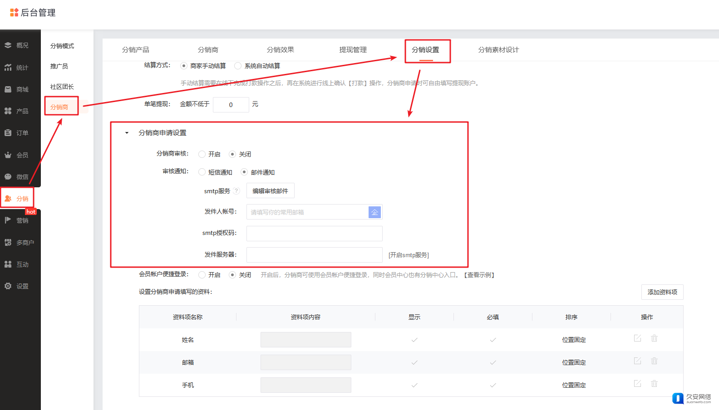The width and height of the screenshot is (719, 410).
Task: Click the 会员 crown icon in sidebar
Action: tap(8, 155)
